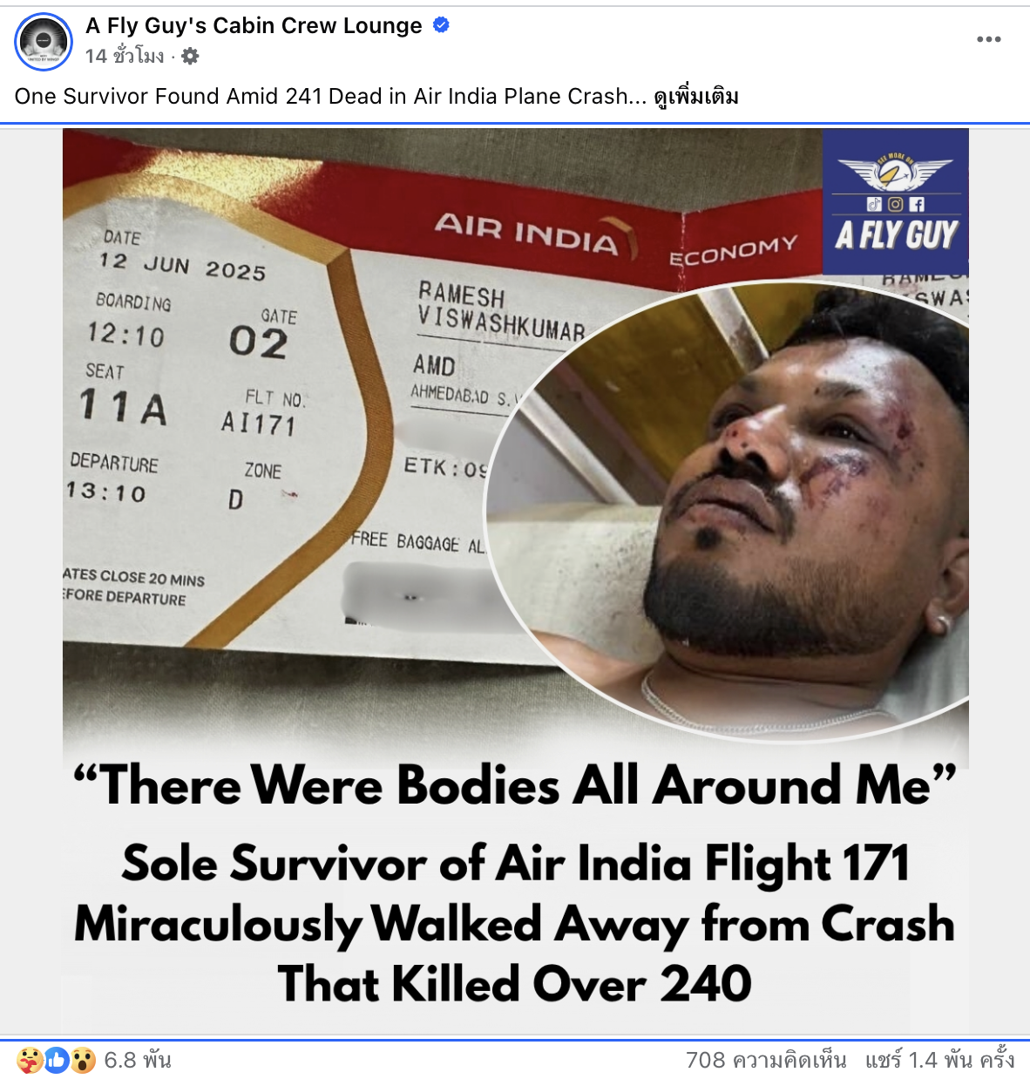Open A Fly Guy's Cabin Crew Lounge page
Viewport: 1030px width, 1079px height.
click(254, 25)
